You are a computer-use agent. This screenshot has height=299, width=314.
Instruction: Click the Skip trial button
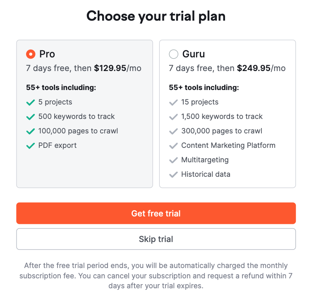(156, 239)
